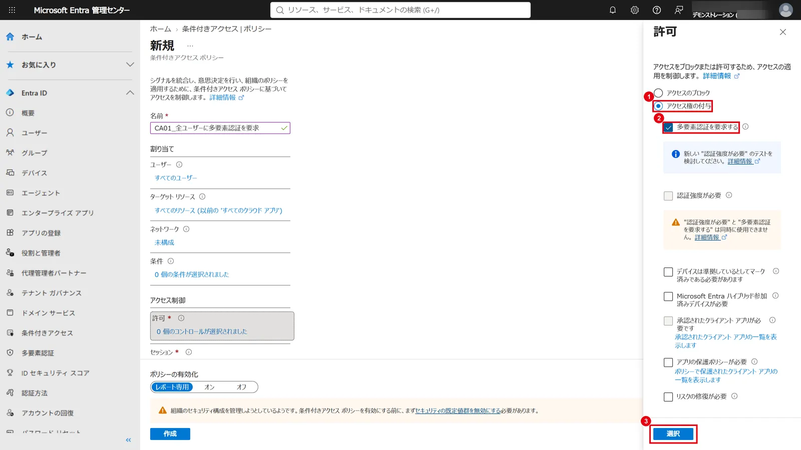Viewport: 801px width, 450px height.
Task: Open the notifications bell icon
Action: [613, 10]
